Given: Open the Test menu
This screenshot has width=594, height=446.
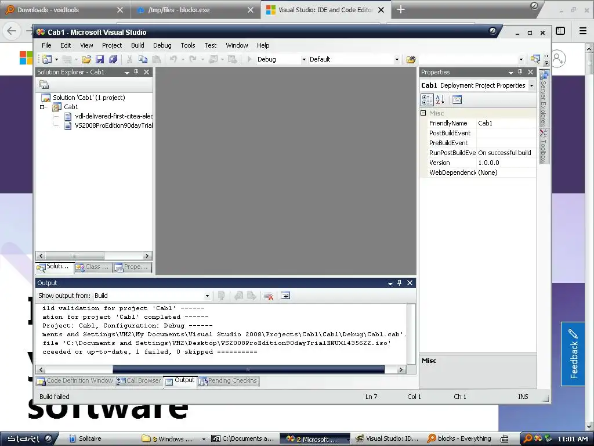Looking at the screenshot, I should coord(210,45).
